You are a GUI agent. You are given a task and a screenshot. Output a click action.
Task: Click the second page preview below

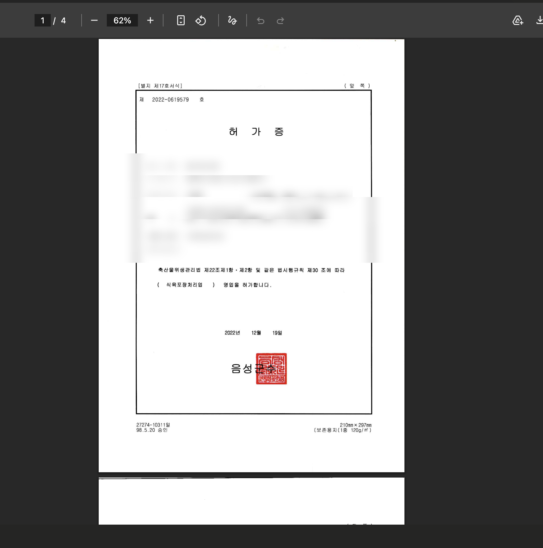pyautogui.click(x=252, y=501)
